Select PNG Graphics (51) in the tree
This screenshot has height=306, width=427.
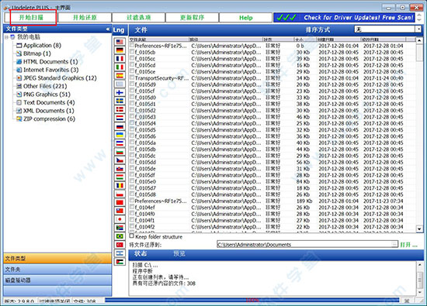pos(47,95)
